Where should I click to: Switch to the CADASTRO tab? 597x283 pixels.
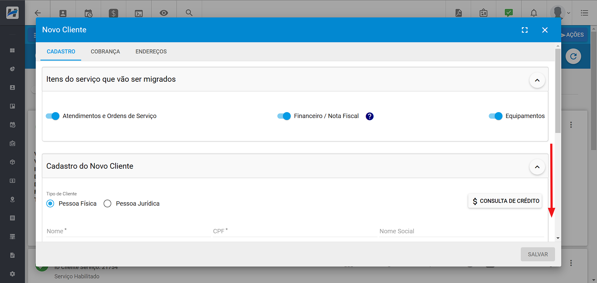click(61, 52)
